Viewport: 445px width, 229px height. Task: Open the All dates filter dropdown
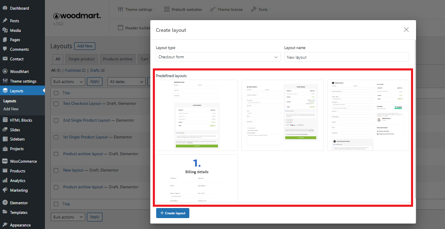pos(127,82)
